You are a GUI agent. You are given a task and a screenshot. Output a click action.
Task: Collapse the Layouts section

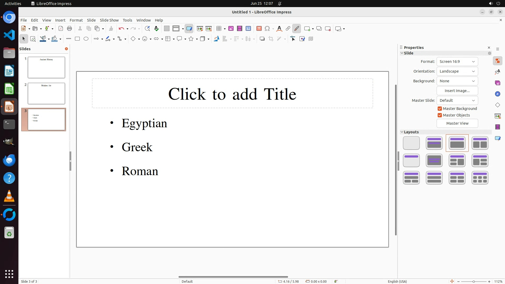pyautogui.click(x=402, y=132)
